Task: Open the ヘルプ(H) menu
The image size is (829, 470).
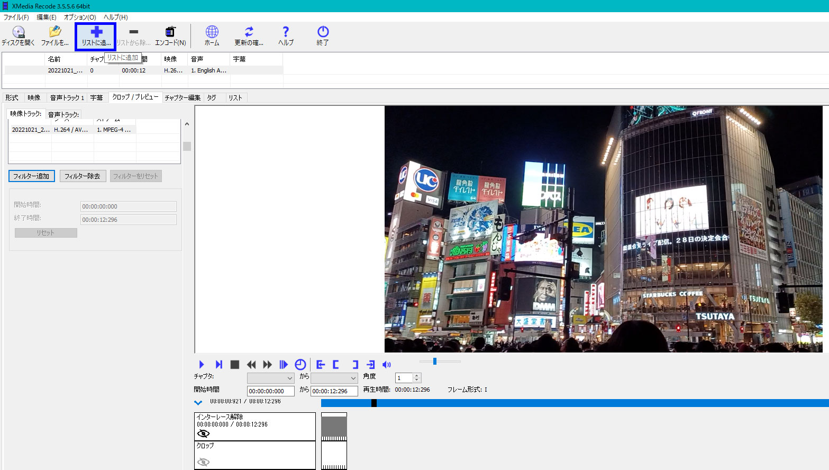Action: click(x=116, y=17)
